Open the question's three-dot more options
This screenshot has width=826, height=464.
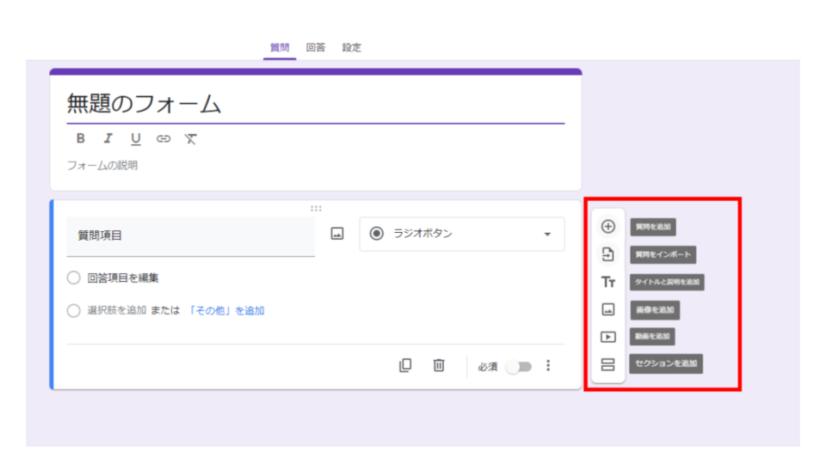pos(548,365)
